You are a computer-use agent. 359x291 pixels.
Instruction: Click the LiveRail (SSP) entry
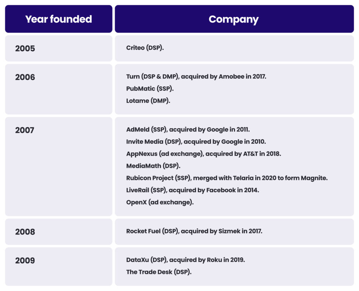pyautogui.click(x=192, y=190)
